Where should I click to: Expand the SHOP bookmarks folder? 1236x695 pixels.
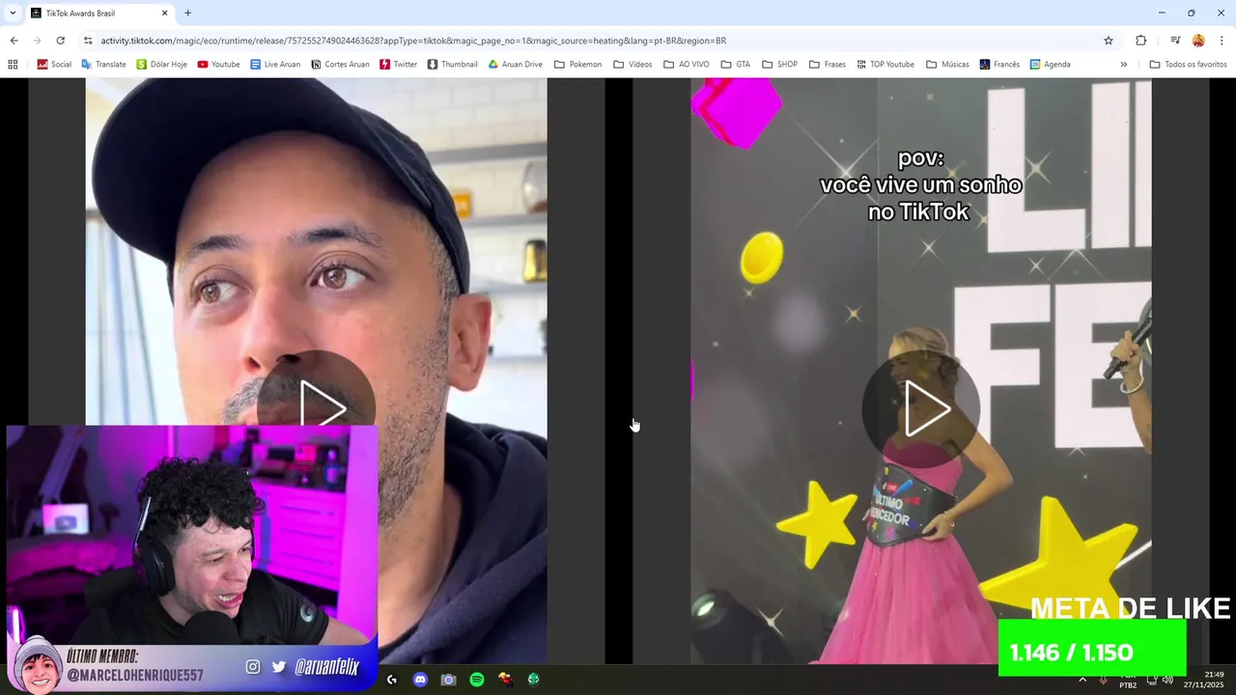pyautogui.click(x=779, y=65)
